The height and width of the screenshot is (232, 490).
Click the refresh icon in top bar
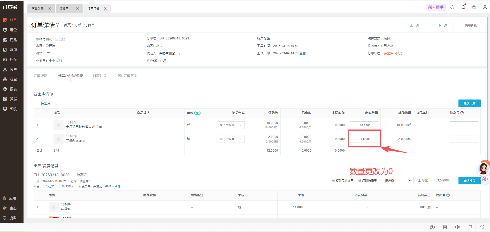tap(452, 7)
